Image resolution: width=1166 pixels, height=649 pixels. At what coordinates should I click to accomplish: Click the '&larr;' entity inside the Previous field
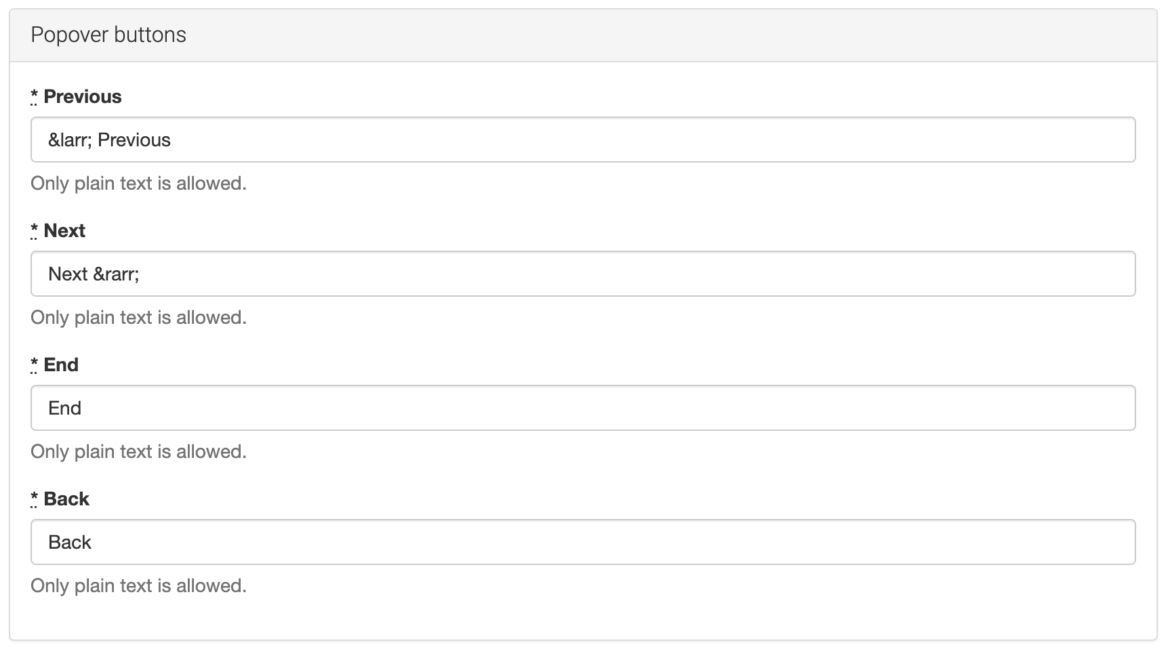coord(70,140)
